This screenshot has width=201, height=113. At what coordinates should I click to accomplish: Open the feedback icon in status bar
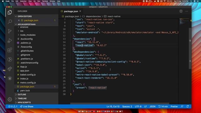point(182,106)
